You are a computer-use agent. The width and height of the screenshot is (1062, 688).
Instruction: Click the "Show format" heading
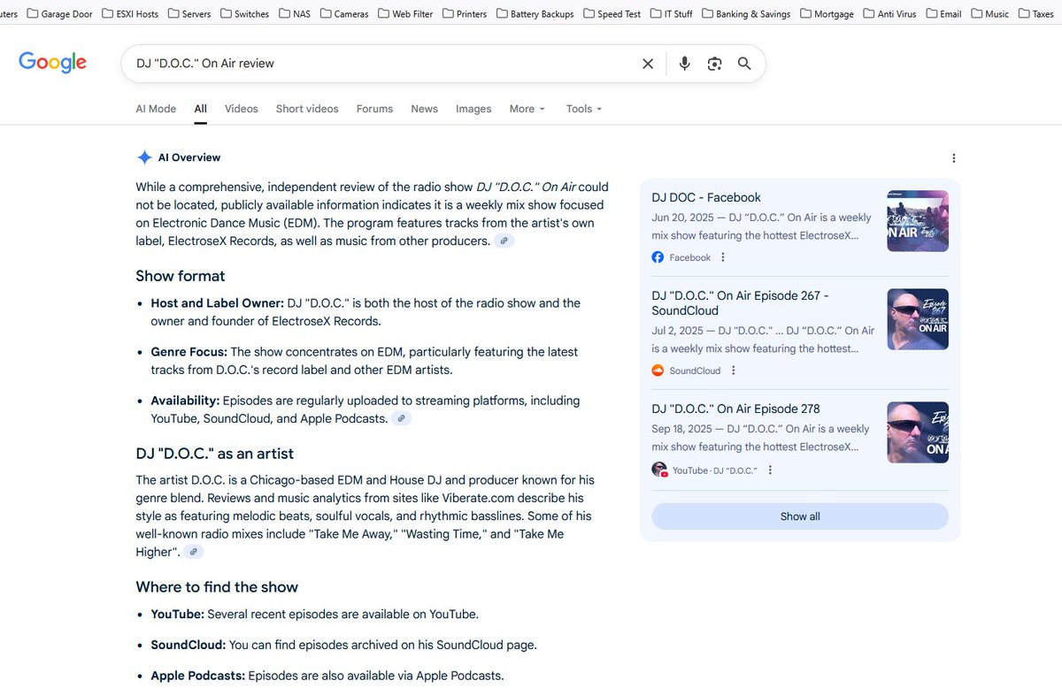tap(181, 276)
